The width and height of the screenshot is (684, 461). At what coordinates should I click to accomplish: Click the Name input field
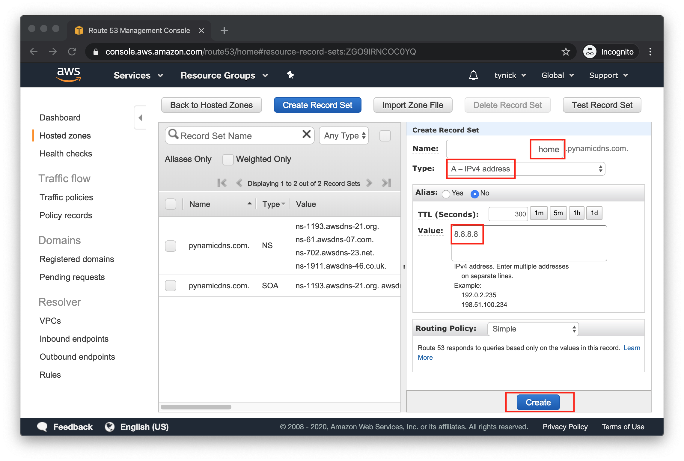[505, 149]
